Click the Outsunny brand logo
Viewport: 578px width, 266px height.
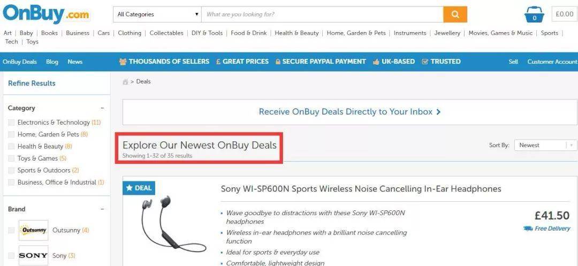(34, 230)
